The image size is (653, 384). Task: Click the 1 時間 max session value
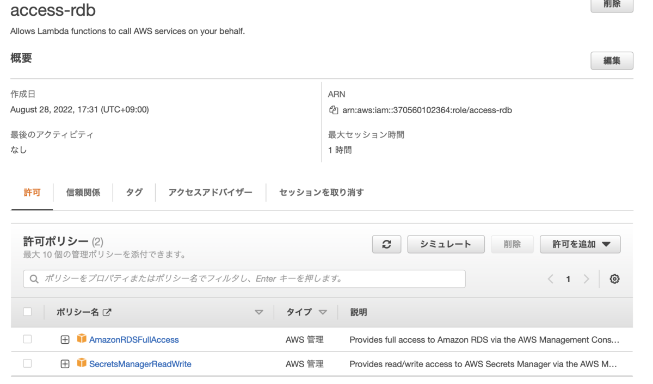pyautogui.click(x=340, y=150)
